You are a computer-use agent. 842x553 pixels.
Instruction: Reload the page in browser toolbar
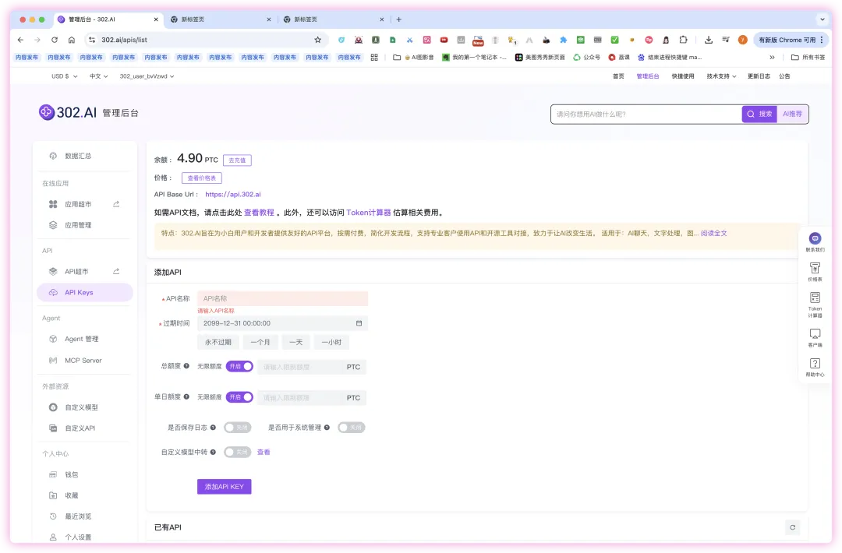point(55,40)
